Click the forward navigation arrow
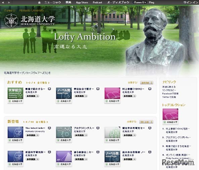 tap(9, 2)
